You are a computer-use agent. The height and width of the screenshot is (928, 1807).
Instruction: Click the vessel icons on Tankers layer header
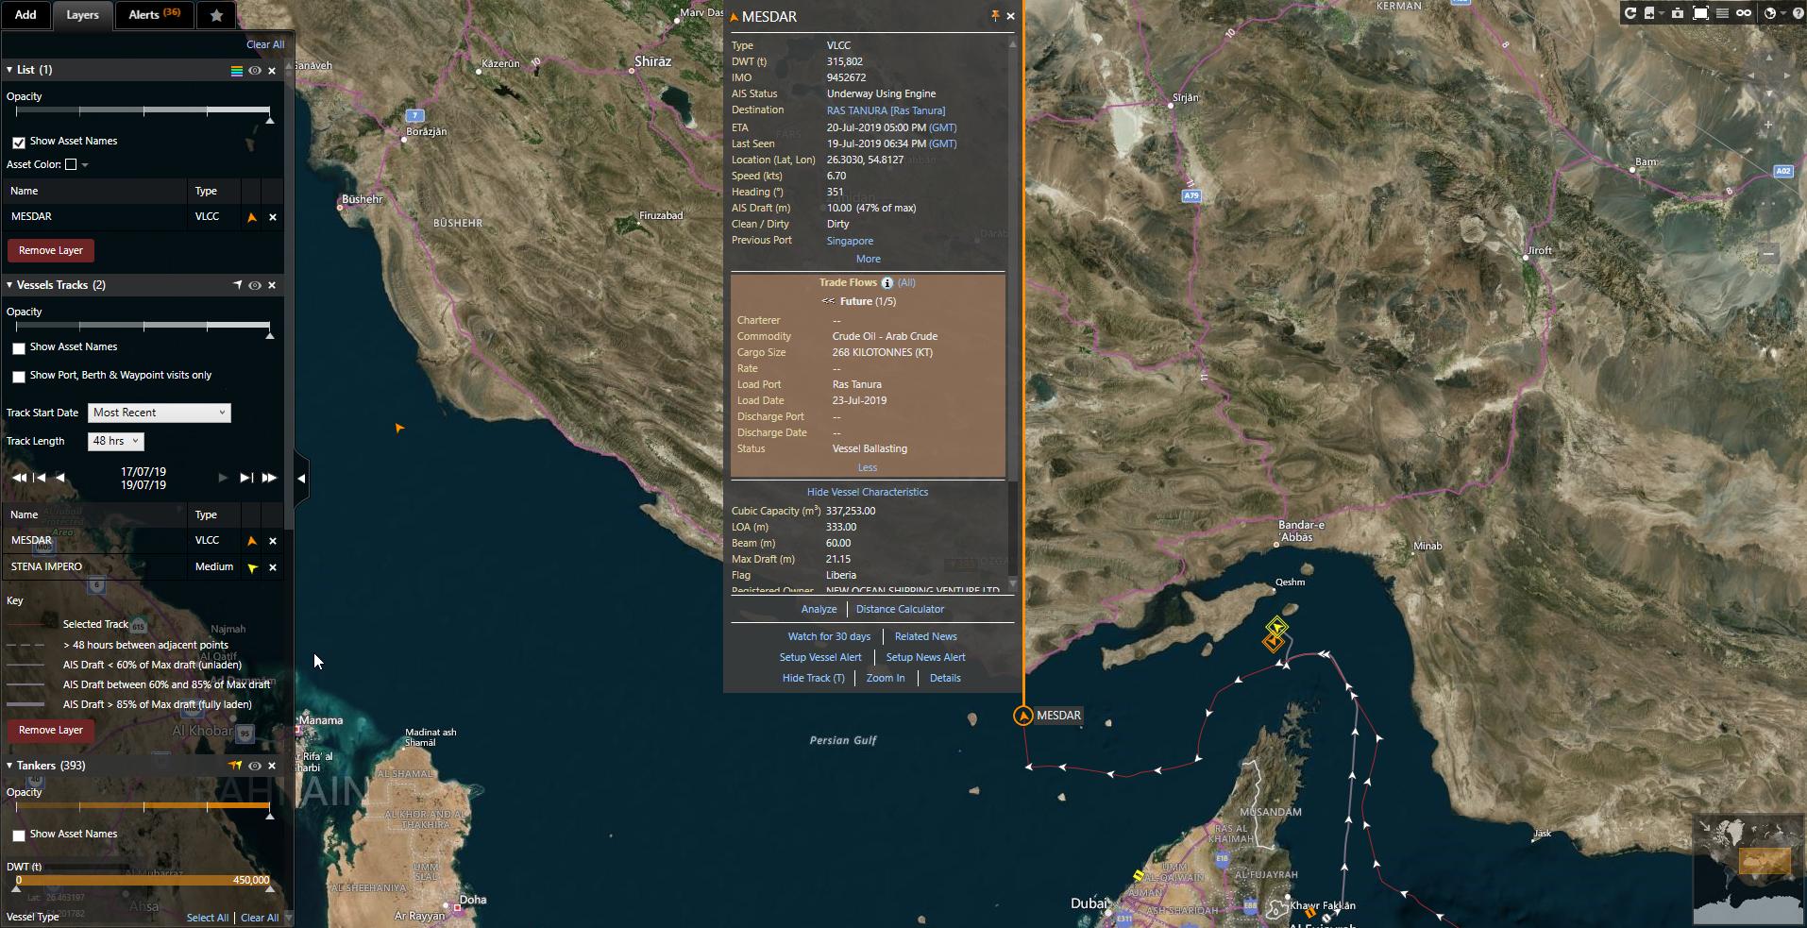tap(235, 766)
